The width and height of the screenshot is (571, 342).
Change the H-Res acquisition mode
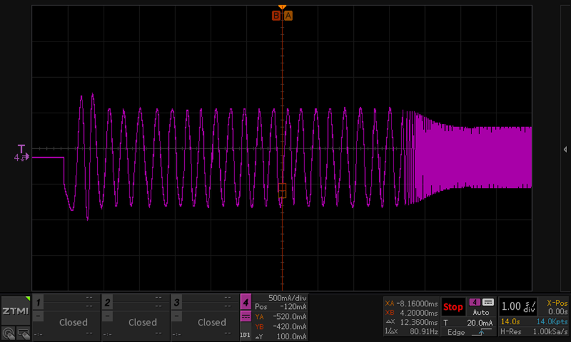coord(510,331)
